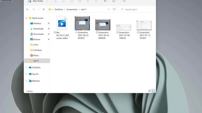Open the Camtasia folder in sidebar

pyautogui.click(x=37, y=50)
